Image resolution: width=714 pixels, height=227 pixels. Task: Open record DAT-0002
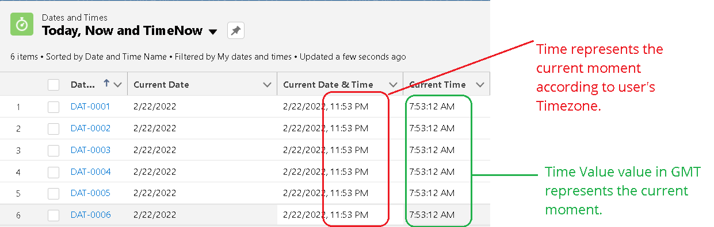(x=90, y=128)
